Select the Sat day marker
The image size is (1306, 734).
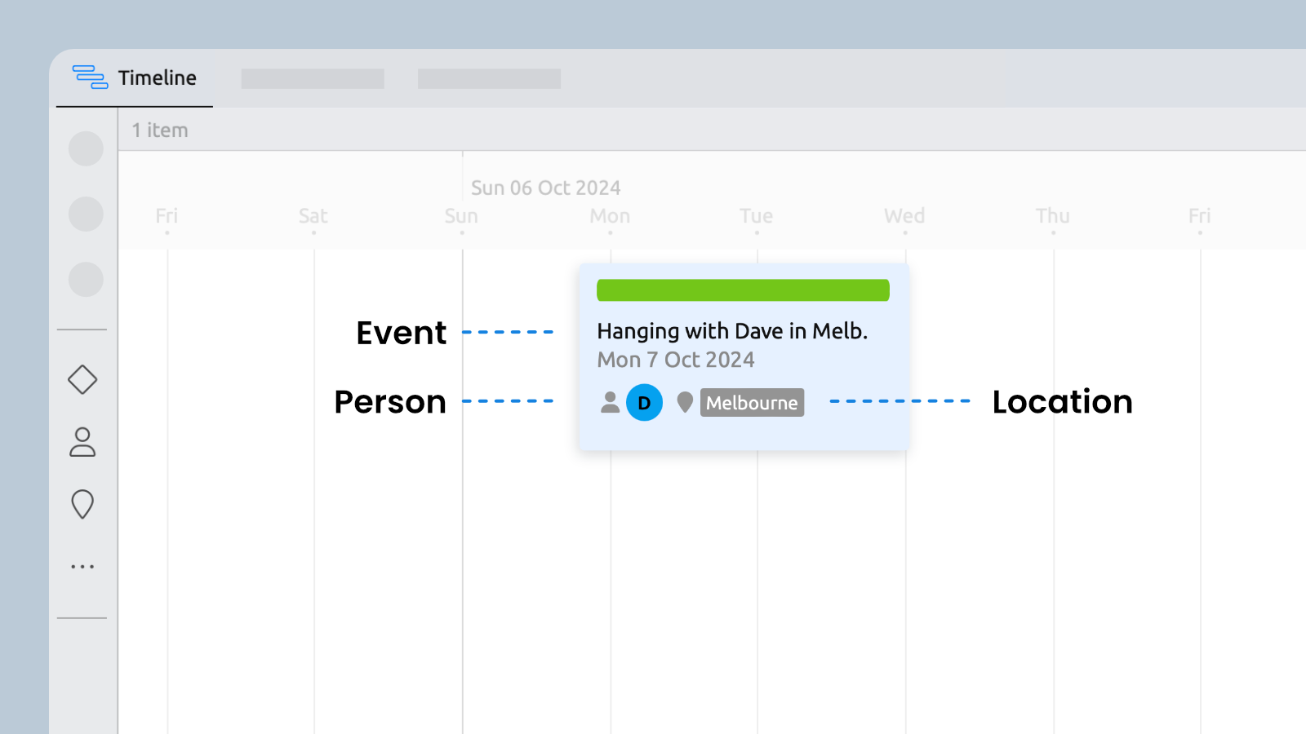pos(313,216)
